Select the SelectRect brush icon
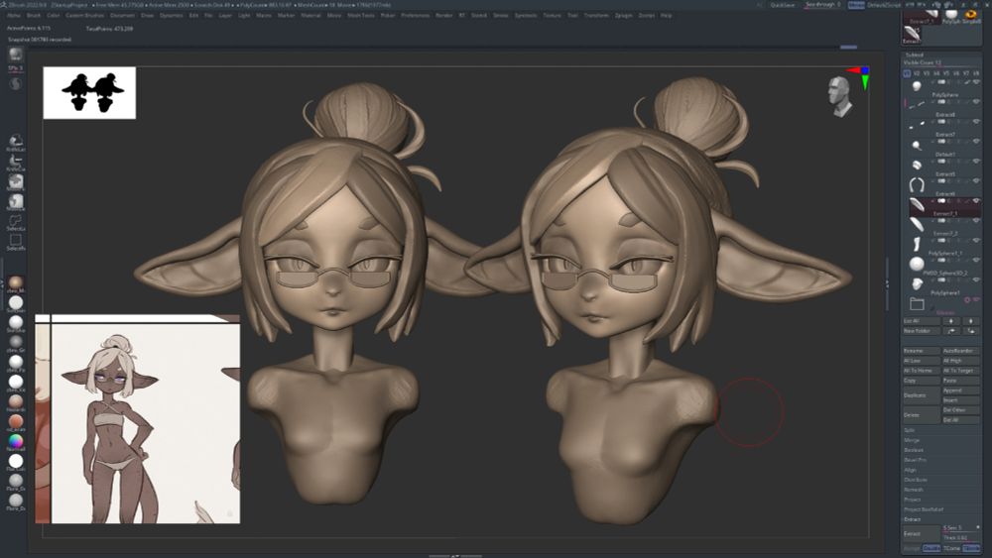Viewport: 992px width, 558px height. pyautogui.click(x=15, y=241)
